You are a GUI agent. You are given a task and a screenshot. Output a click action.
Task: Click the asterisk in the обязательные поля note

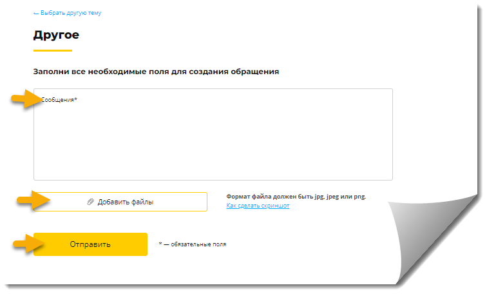pos(160,243)
